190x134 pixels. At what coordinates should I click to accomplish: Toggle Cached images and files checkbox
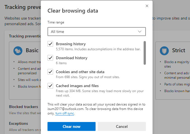click(x=50, y=86)
